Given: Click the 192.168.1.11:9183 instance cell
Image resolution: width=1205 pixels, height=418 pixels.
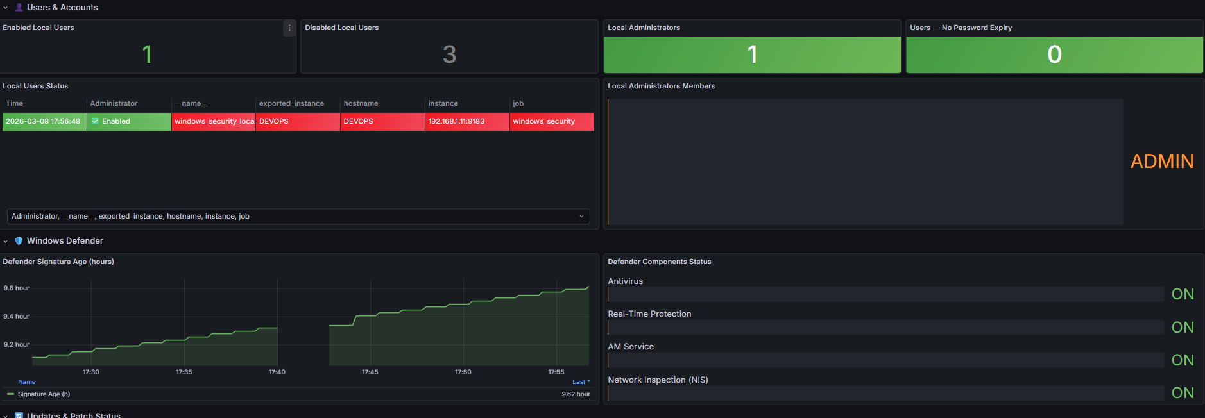Looking at the screenshot, I should 456,121.
